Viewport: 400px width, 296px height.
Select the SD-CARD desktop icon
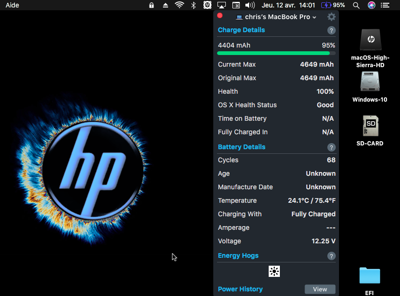click(x=371, y=126)
